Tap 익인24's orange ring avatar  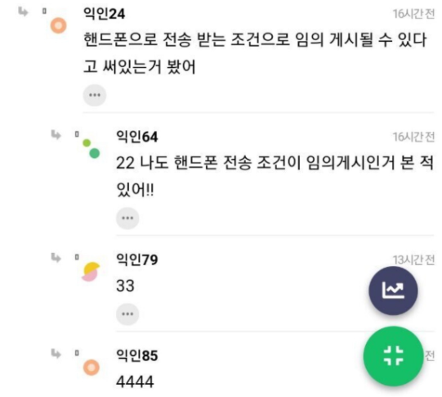point(58,25)
